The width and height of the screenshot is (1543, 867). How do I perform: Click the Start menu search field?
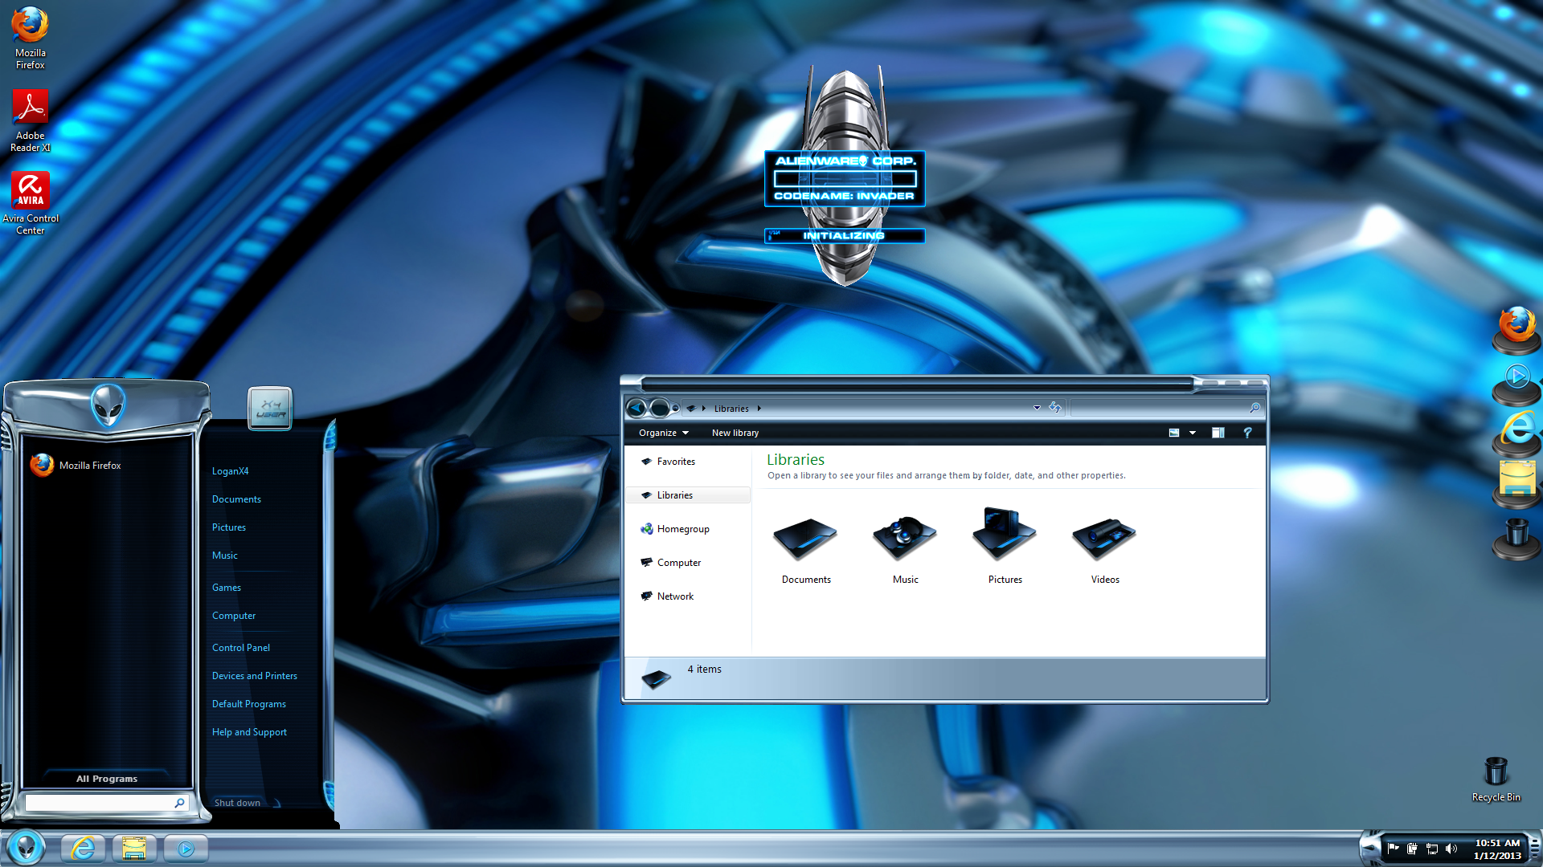point(107,803)
